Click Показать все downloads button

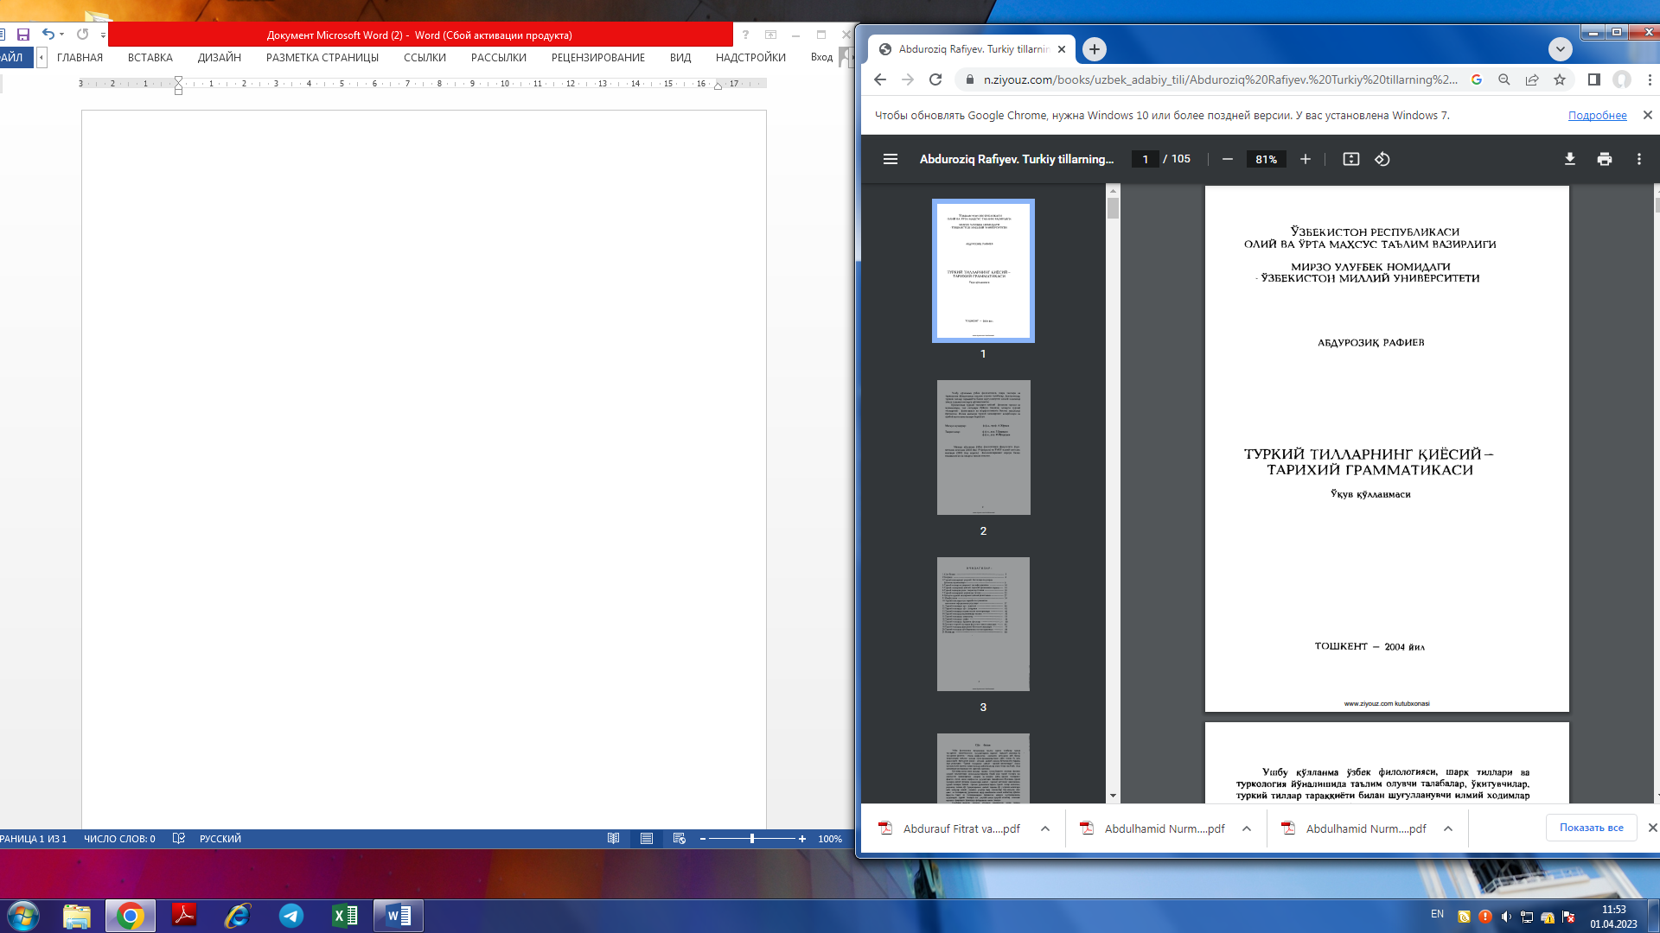pyautogui.click(x=1591, y=828)
